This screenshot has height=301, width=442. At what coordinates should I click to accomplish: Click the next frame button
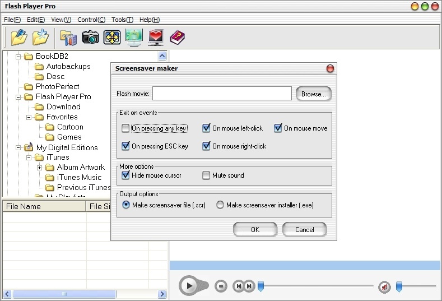pos(249,286)
